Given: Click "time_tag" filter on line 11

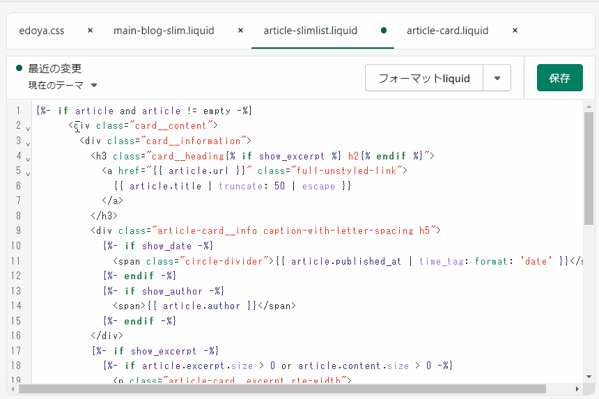Looking at the screenshot, I should (x=442, y=261).
